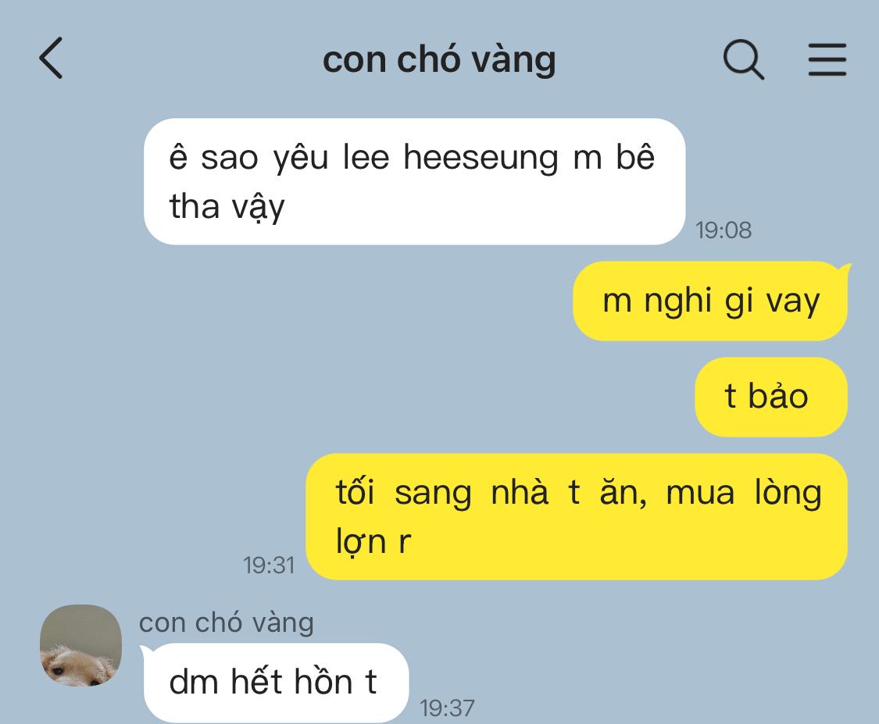
Task: Tap the chat title 'con chó vàng' header
Action: (x=439, y=59)
